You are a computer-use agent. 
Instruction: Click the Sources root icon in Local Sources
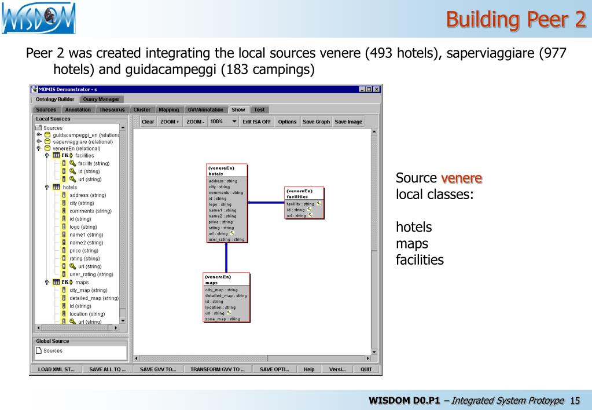tap(39, 128)
